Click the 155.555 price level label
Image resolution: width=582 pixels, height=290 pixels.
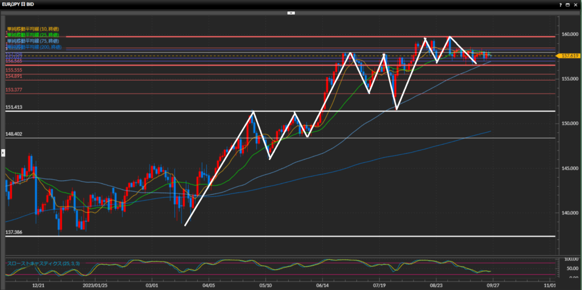[x=14, y=70]
